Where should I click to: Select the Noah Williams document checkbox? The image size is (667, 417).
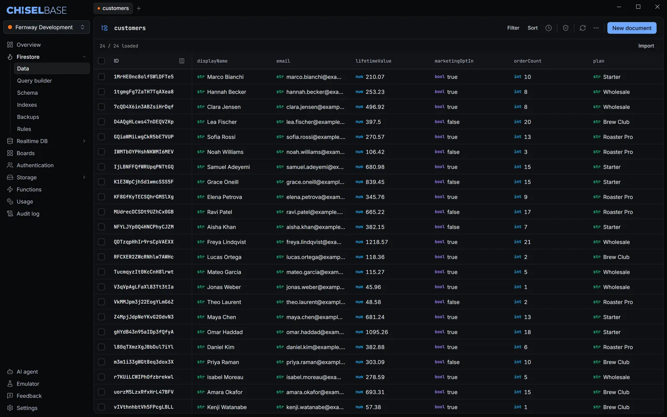coord(101,152)
